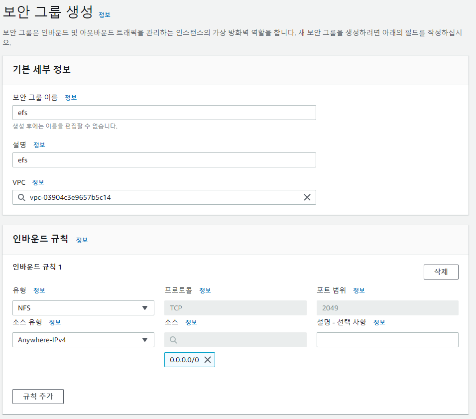Click the hint text 생성 후에는 이름을 편집할 수 없습니다
Screen dimensions: 476x419
[x=65, y=126]
